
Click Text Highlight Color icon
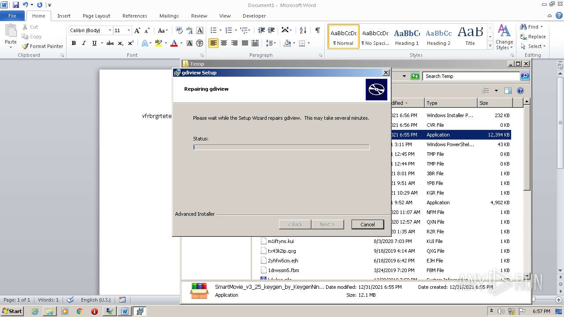click(x=159, y=43)
